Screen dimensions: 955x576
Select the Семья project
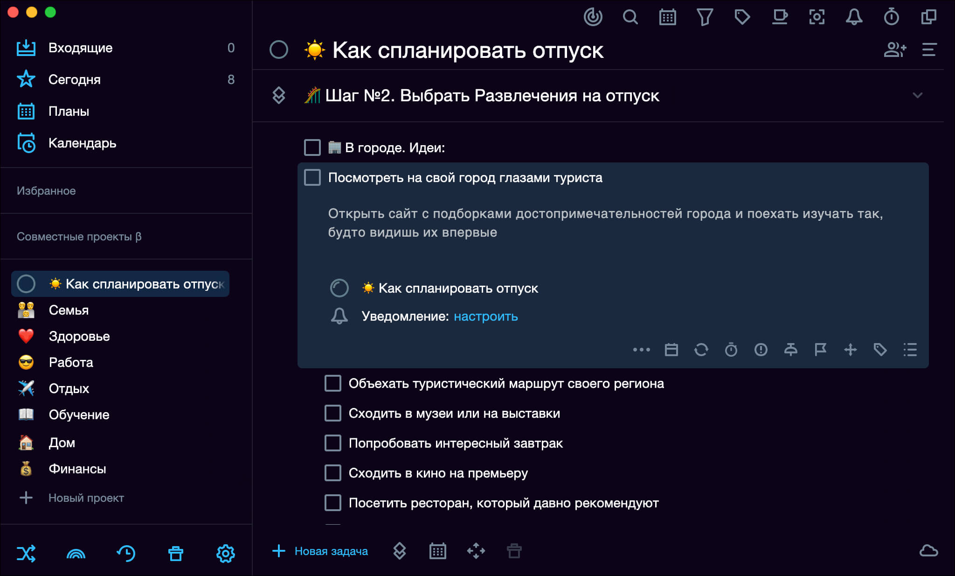point(120,310)
